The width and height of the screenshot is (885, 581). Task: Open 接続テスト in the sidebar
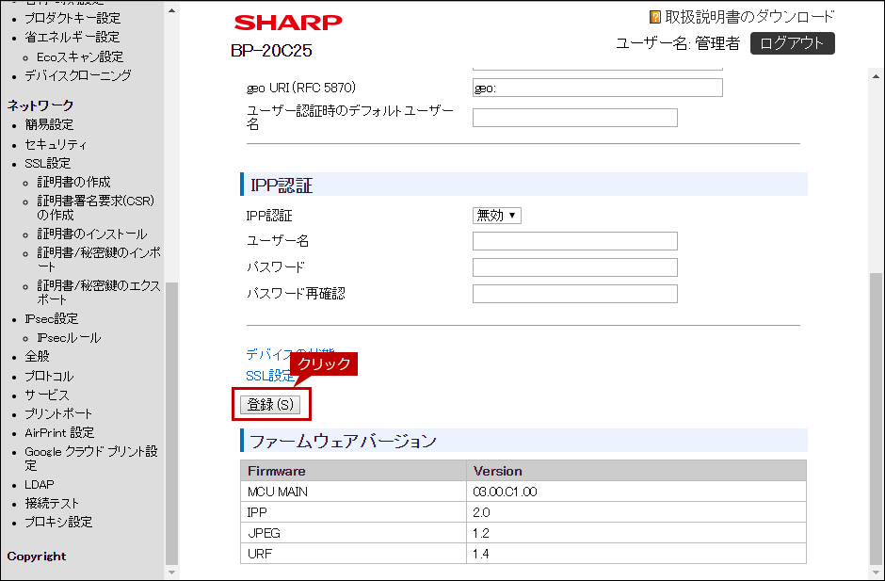tap(52, 503)
